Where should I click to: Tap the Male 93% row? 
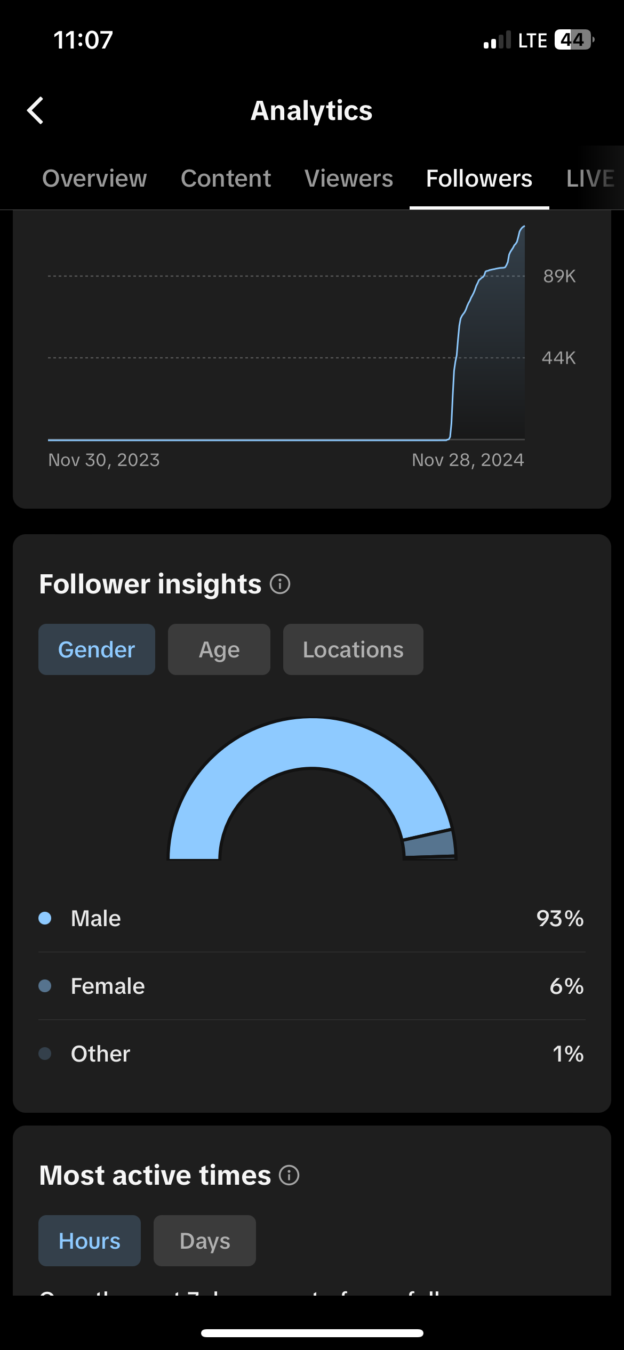coord(312,918)
